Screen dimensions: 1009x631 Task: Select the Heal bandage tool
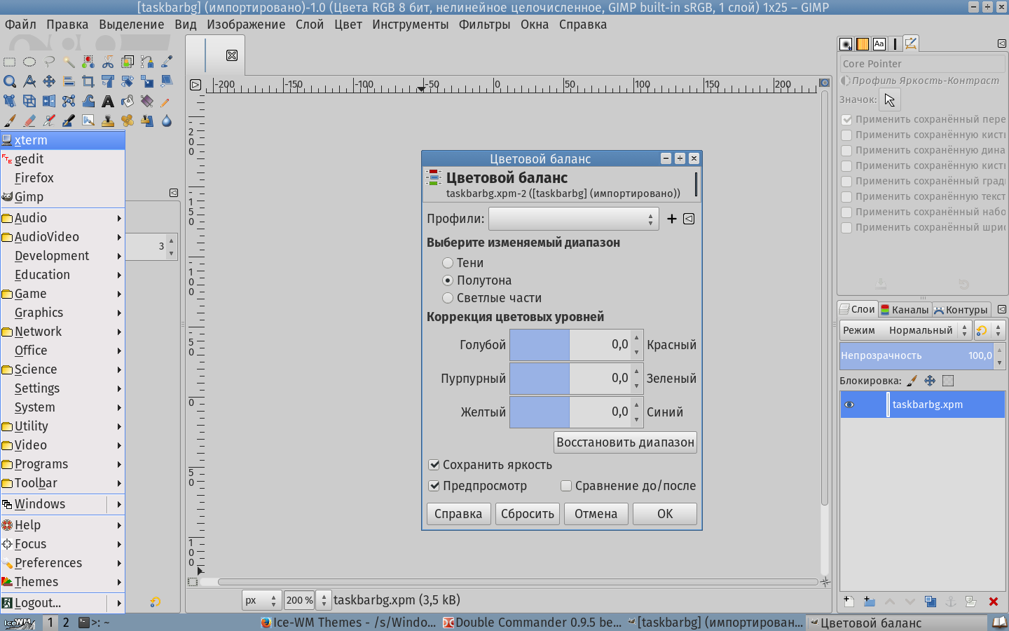[128, 121]
